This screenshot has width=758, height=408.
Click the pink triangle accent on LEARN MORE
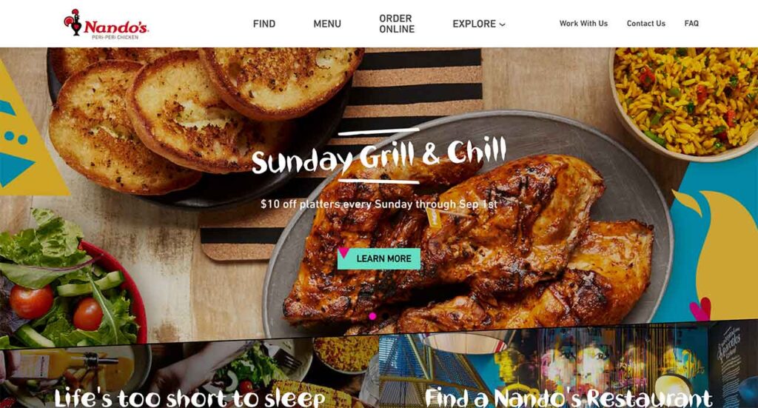pyautogui.click(x=343, y=253)
